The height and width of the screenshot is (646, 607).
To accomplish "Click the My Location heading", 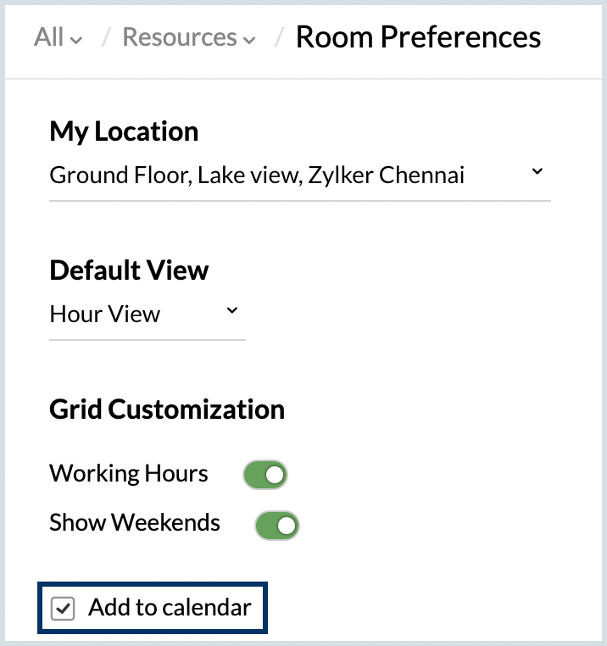I will [x=124, y=131].
